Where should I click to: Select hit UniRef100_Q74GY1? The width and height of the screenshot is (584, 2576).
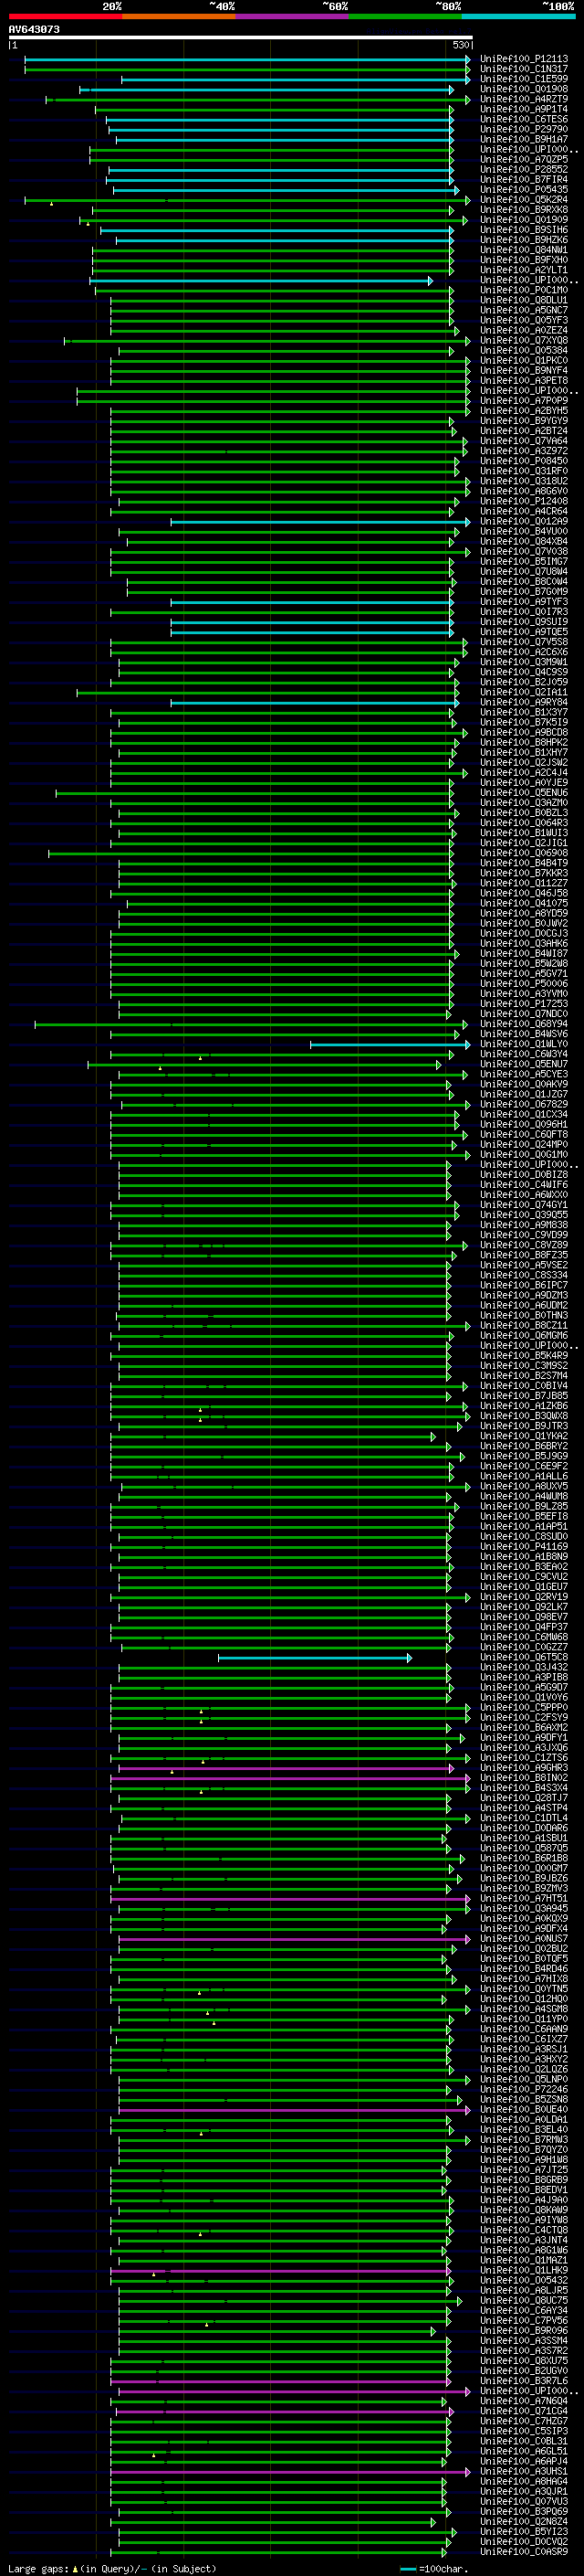point(524,1205)
